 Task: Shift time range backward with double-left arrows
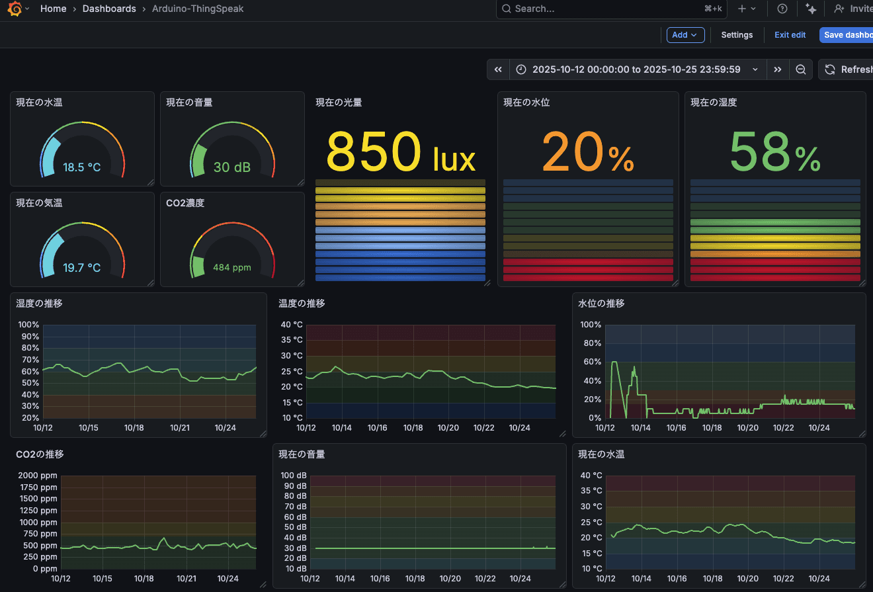point(498,69)
